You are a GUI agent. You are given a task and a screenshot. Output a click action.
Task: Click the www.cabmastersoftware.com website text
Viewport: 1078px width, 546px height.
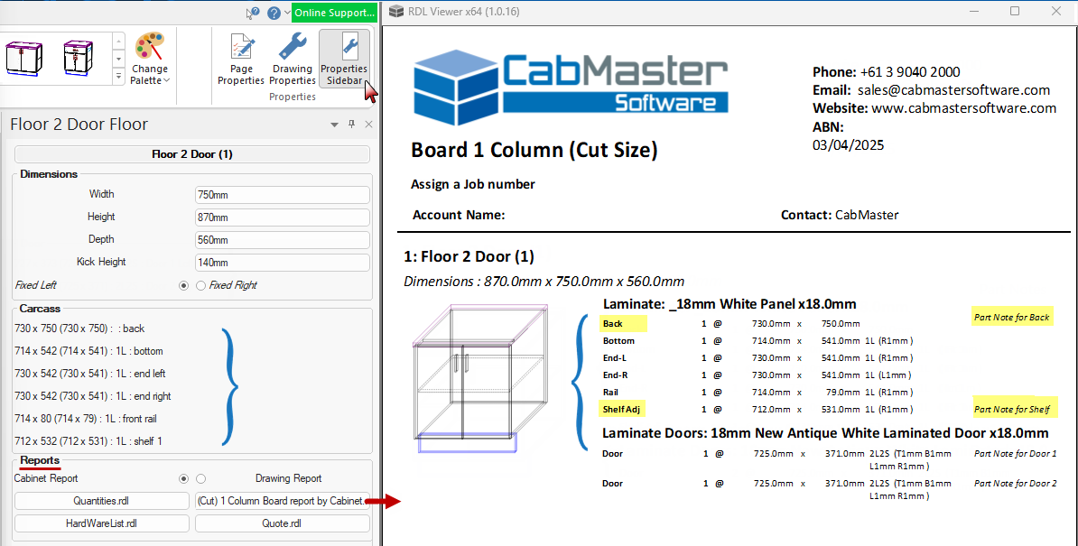(x=964, y=107)
